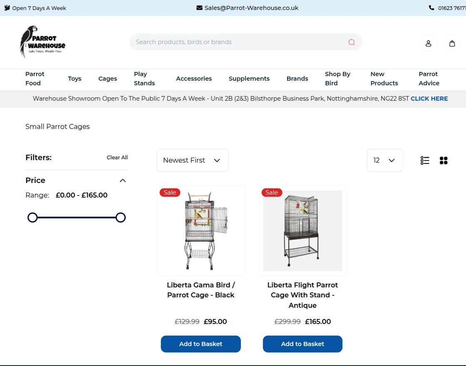Open the New Products menu
The width and height of the screenshot is (466, 366).
coord(384,79)
